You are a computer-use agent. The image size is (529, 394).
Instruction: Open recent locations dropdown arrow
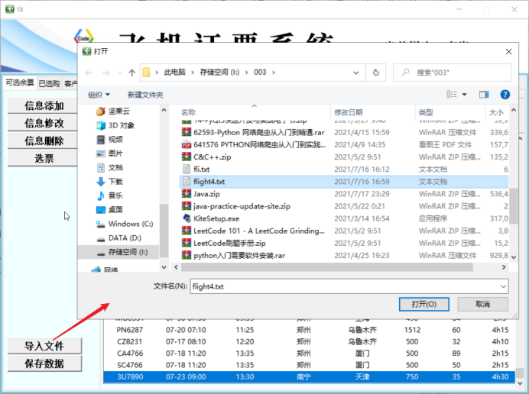click(x=120, y=73)
